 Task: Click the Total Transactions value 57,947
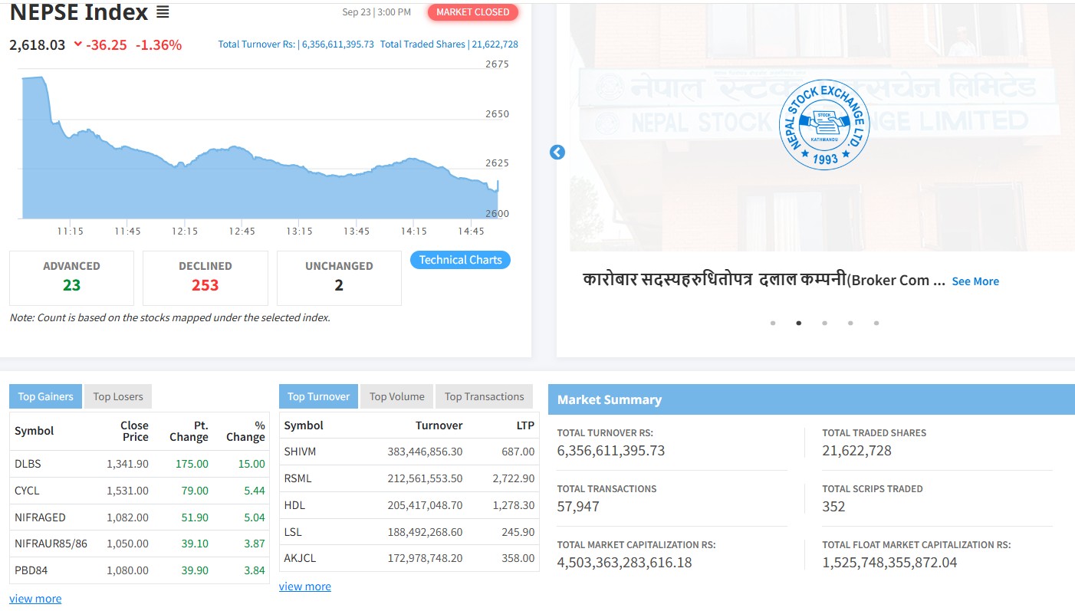[578, 507]
